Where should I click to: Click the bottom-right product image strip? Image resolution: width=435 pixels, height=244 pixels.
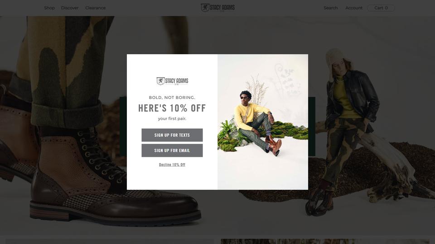[325, 241]
